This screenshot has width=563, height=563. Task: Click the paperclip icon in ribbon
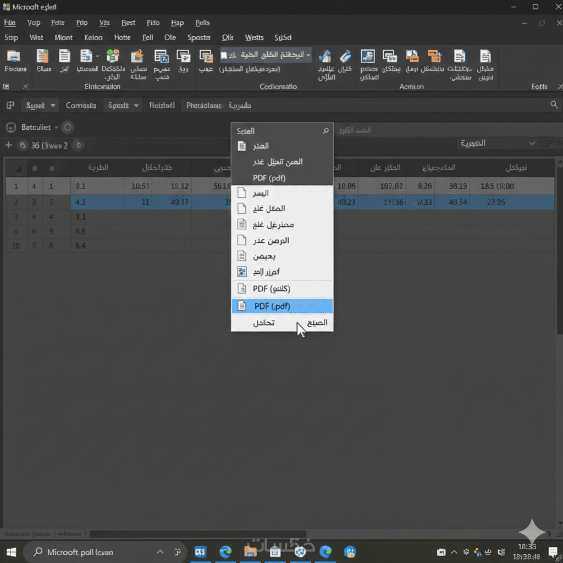click(x=345, y=56)
